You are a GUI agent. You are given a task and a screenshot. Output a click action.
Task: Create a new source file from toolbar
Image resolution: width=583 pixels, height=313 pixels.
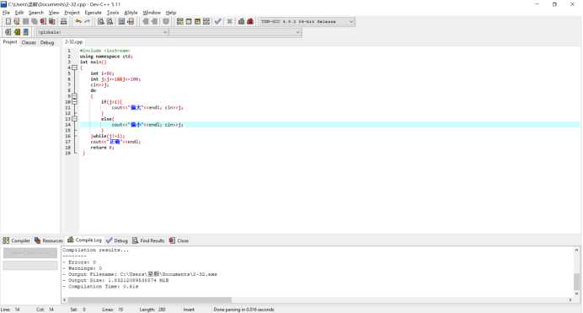tap(8, 22)
